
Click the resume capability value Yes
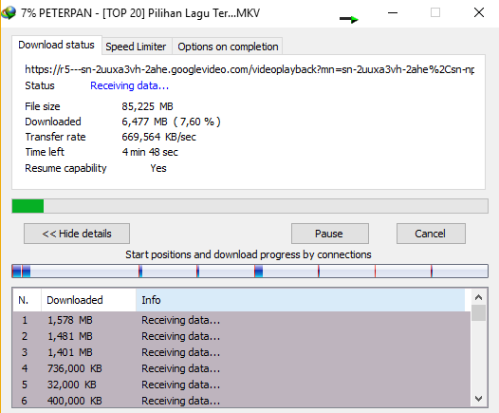158,168
